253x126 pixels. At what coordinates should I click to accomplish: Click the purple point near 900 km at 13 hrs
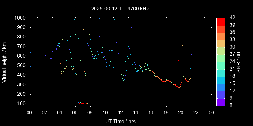[x=131, y=28]
